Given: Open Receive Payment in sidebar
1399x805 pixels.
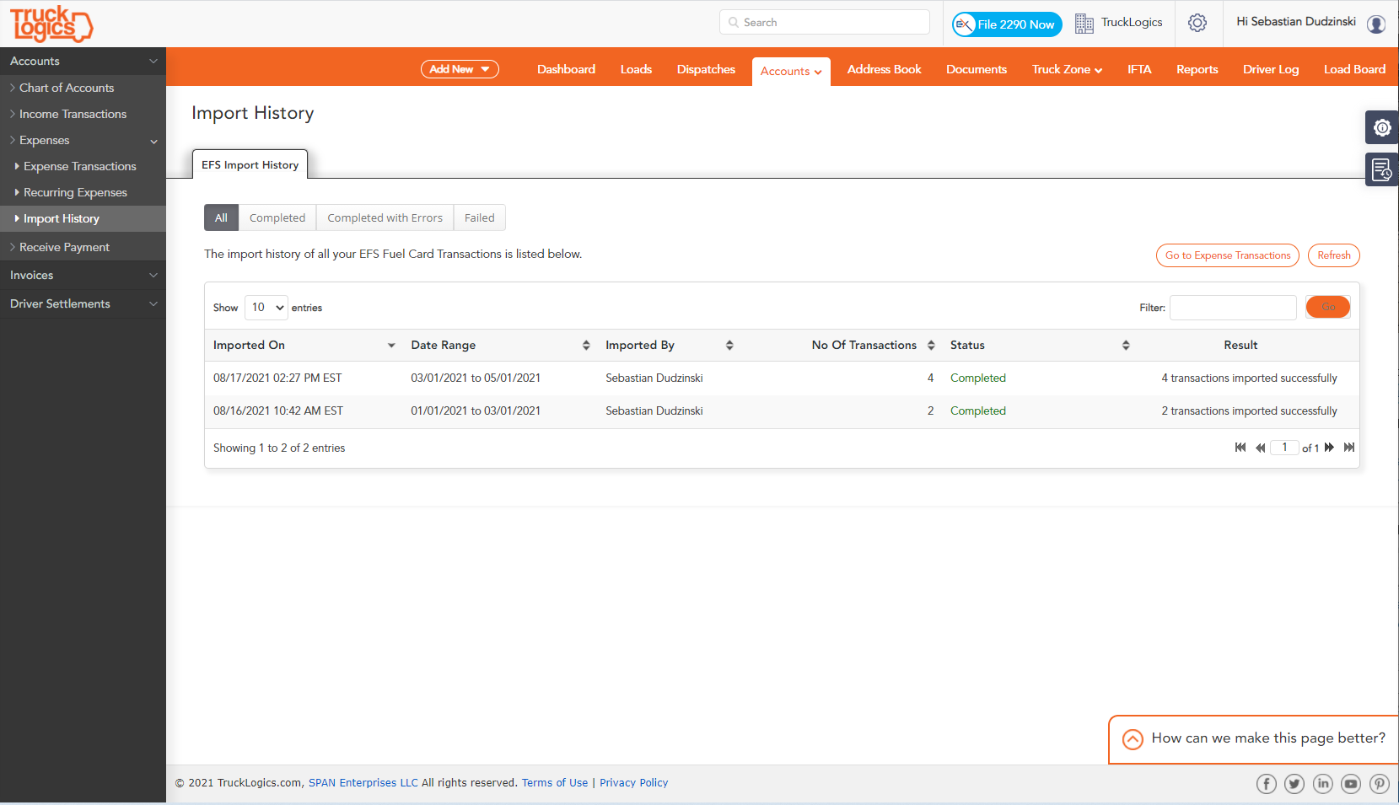Looking at the screenshot, I should click(x=64, y=247).
